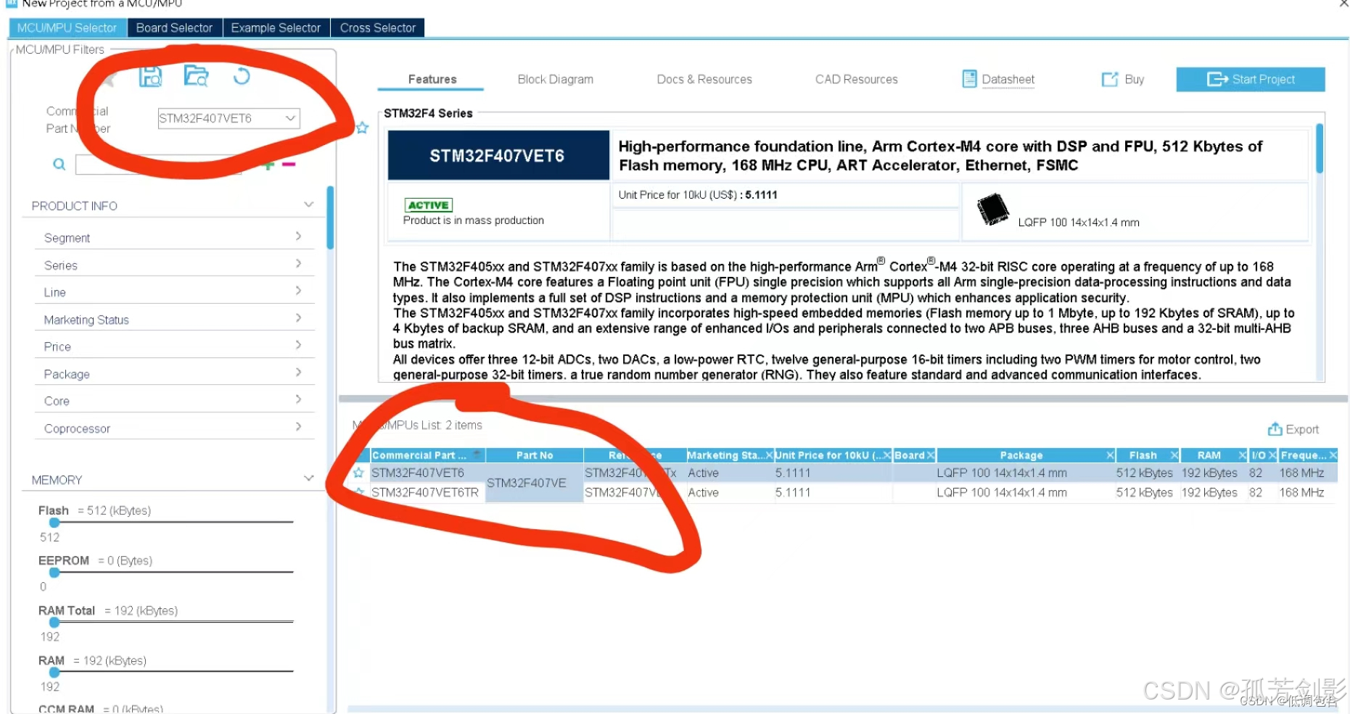Click the Export icon above MCU list
This screenshot has width=1350, height=714.
[x=1275, y=429]
